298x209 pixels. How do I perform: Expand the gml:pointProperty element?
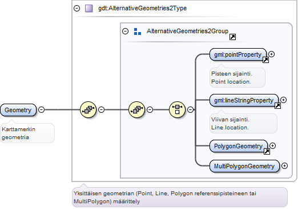[271, 54]
